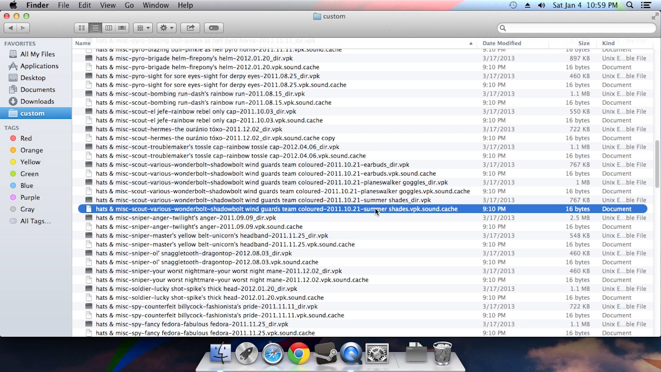Viewport: 661px width, 372px height.
Task: Select pyro-brigade helm 2012.01.20_dir.vpk file
Action: (363, 58)
